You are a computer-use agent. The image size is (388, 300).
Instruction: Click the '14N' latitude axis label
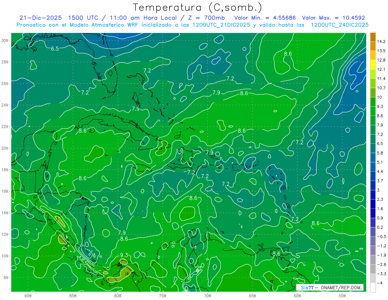(5, 213)
